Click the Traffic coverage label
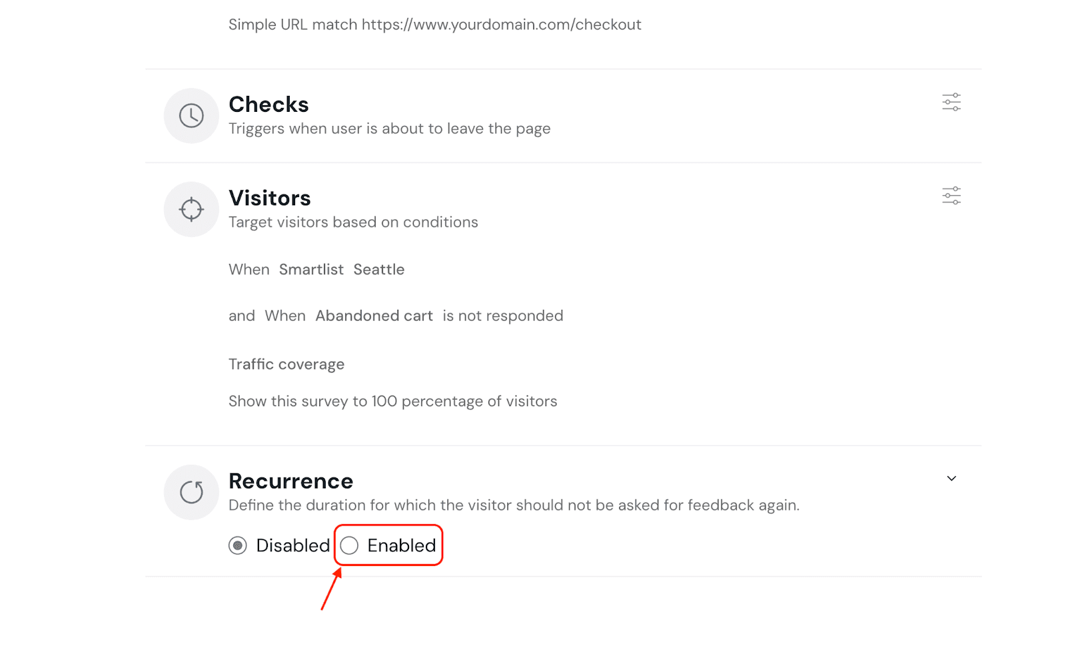The height and width of the screenshot is (666, 1066). click(x=286, y=364)
